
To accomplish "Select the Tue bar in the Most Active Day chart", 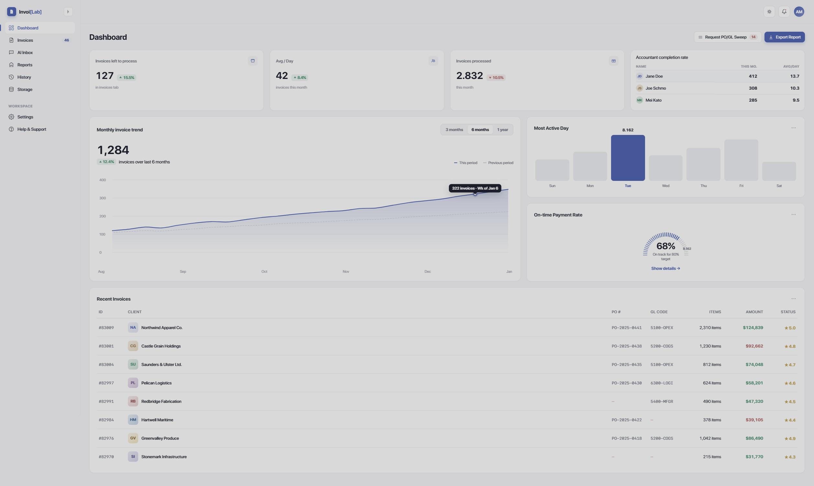I will [628, 158].
